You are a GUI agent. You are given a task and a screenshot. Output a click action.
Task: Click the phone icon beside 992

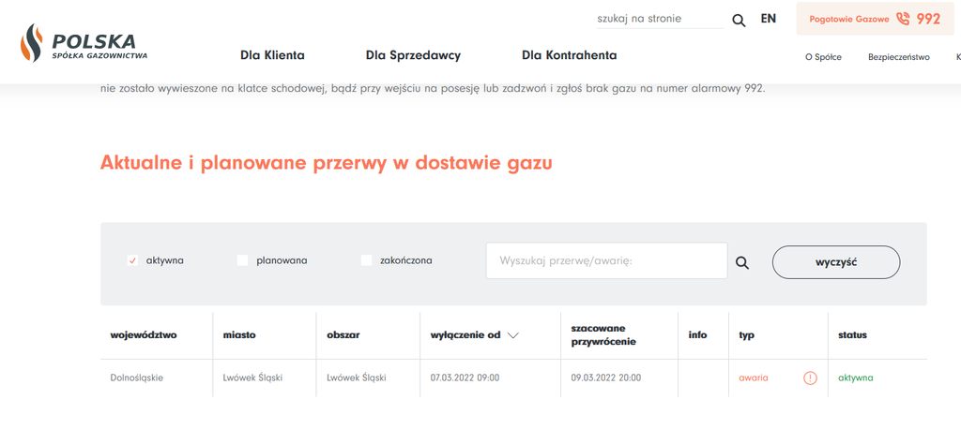(903, 19)
